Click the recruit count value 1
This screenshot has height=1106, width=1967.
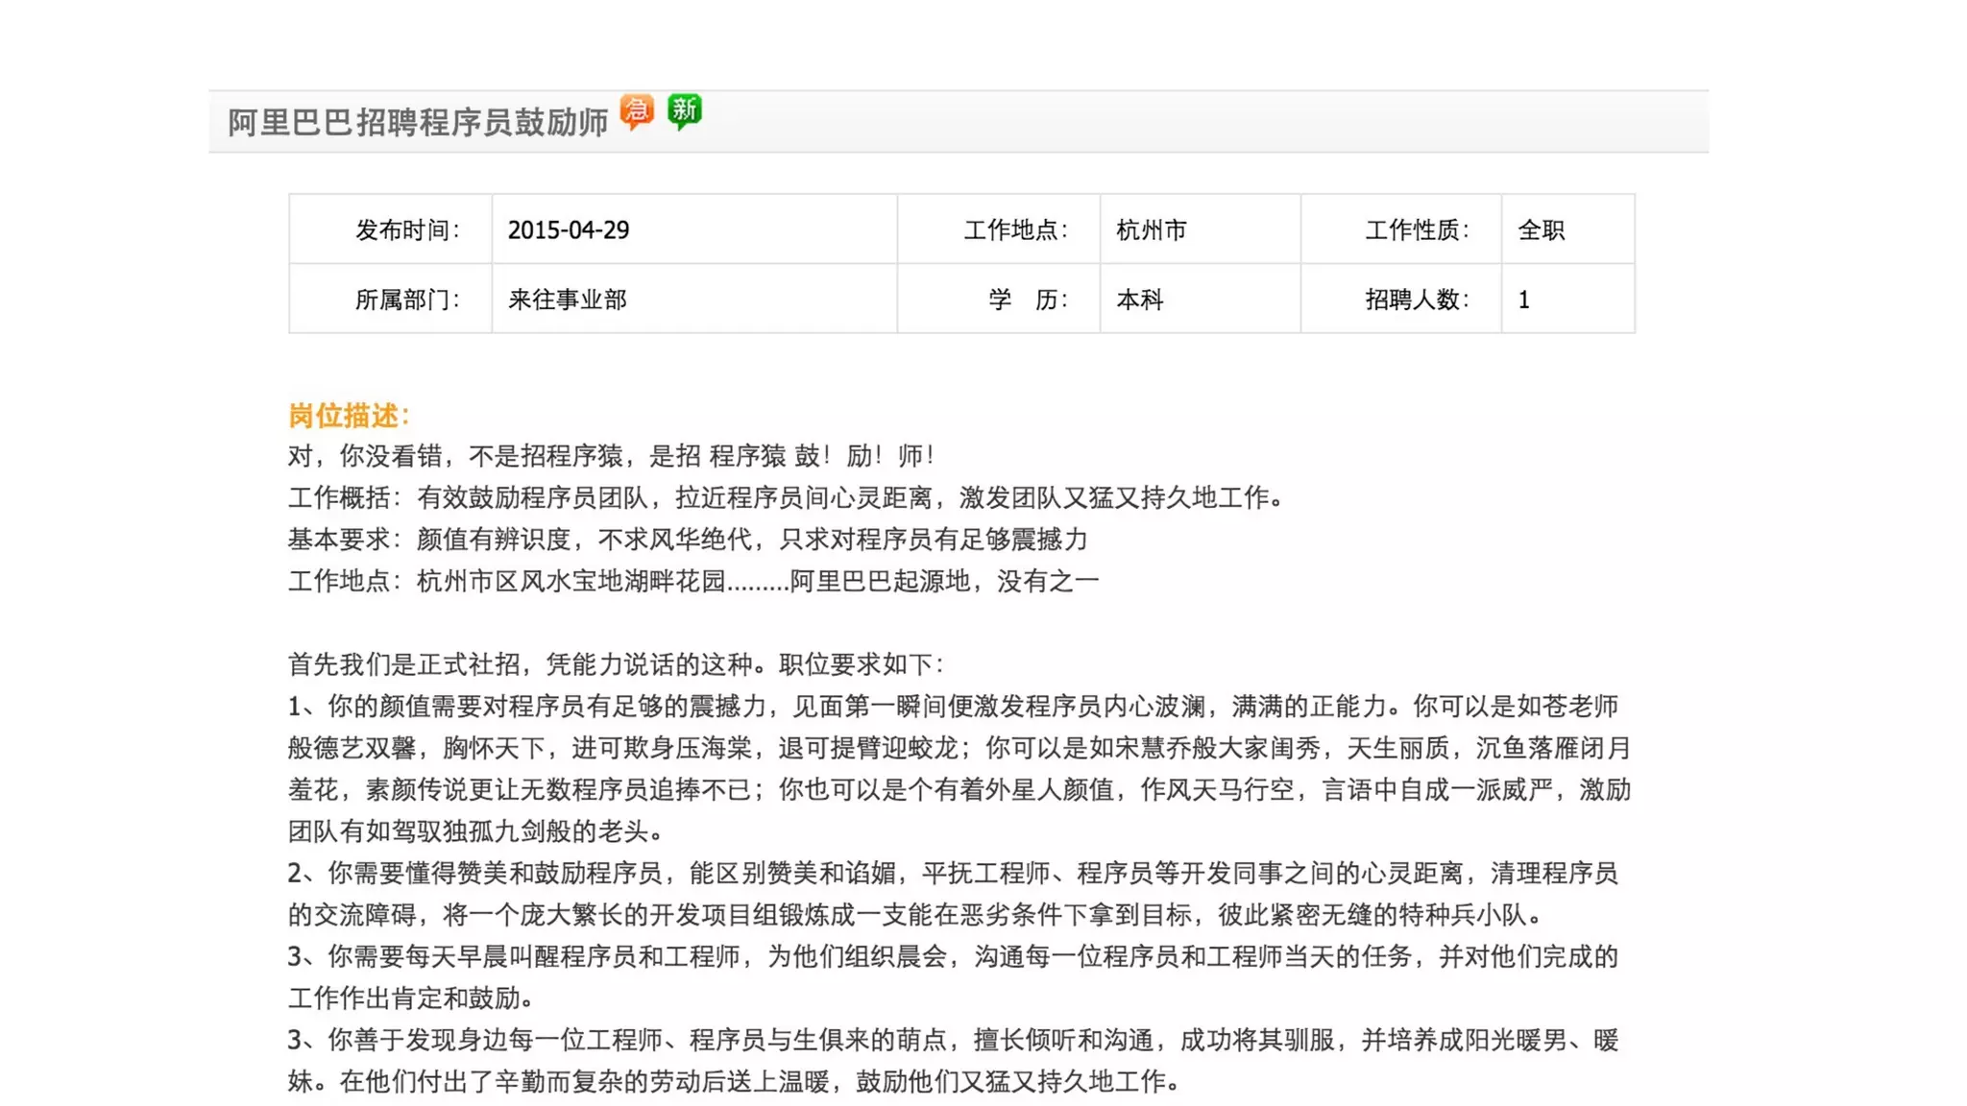[x=1524, y=300]
